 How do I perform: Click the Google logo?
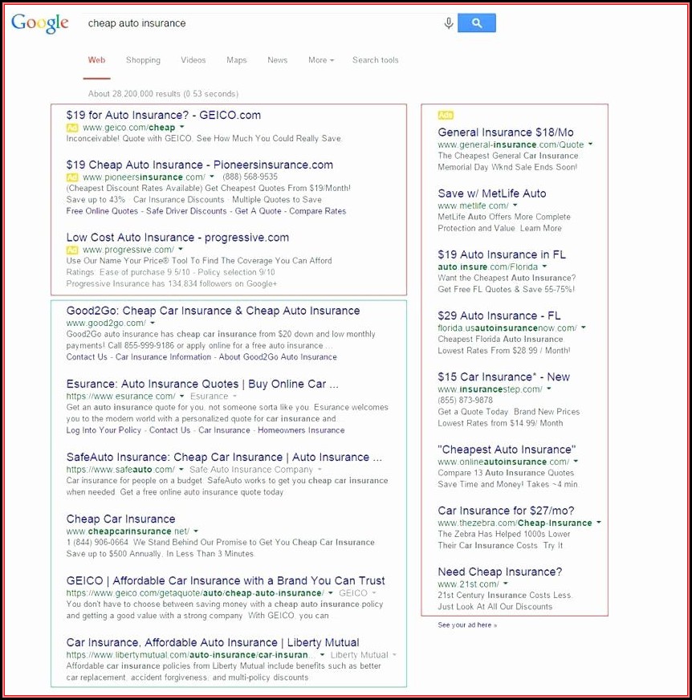tap(39, 22)
